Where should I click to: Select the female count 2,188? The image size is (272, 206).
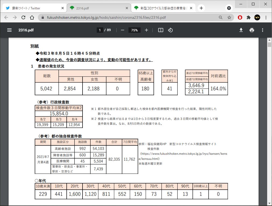pyautogui.click(x=94, y=89)
